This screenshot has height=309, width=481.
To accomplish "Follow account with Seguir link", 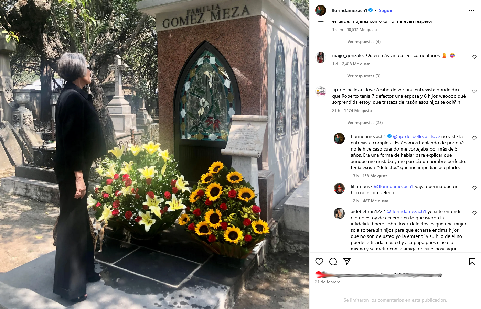I will coord(385,10).
